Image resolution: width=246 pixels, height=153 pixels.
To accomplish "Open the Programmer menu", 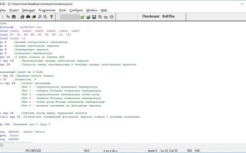I will tap(47, 10).
